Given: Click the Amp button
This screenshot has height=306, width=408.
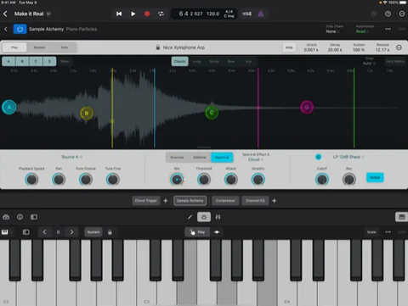Looking at the screenshot, I should pos(289,47).
